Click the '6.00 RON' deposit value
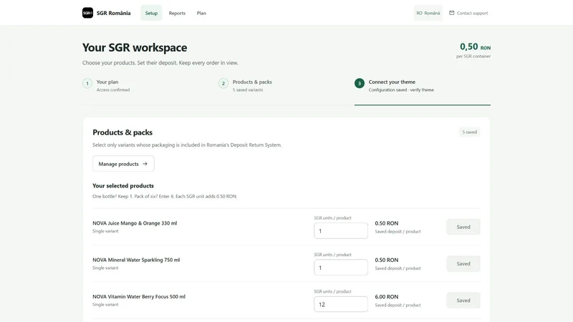The image size is (573, 322). pyautogui.click(x=386, y=297)
